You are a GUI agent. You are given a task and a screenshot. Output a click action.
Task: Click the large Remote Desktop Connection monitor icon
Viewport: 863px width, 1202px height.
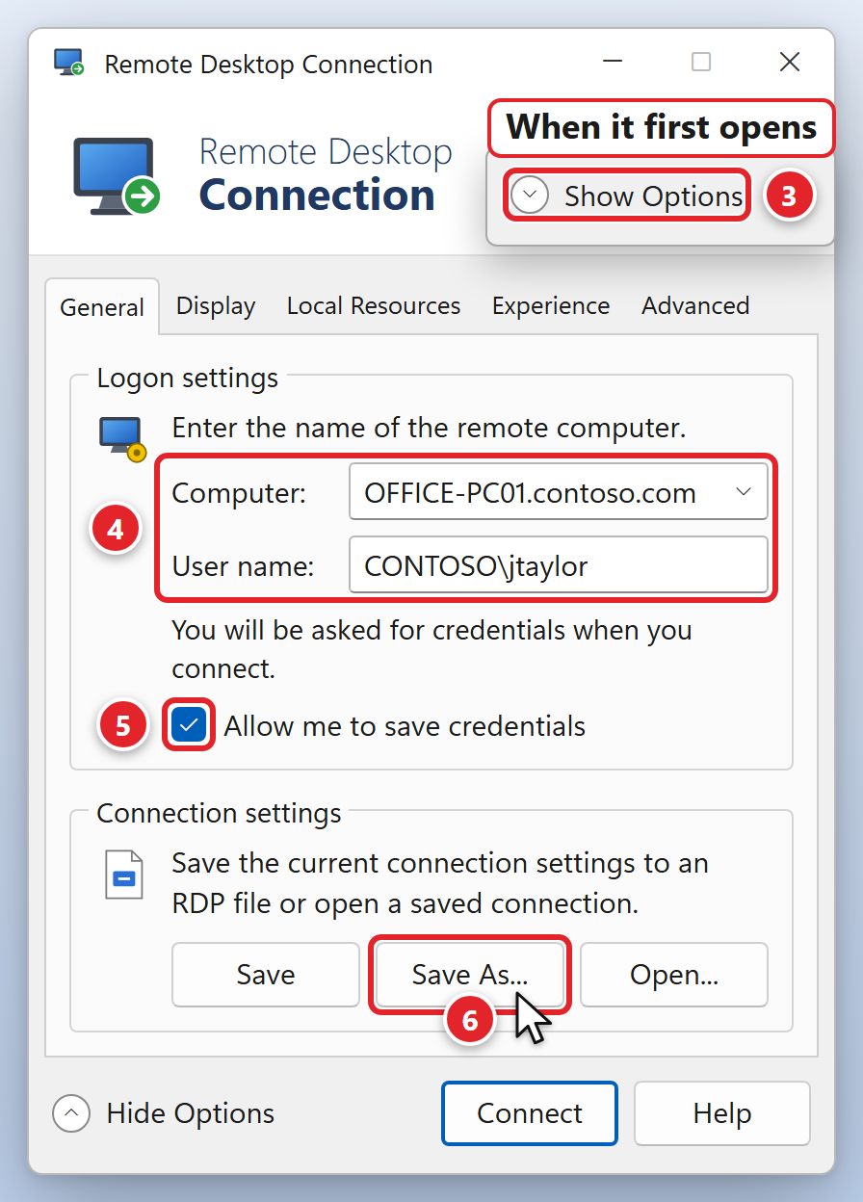117,176
